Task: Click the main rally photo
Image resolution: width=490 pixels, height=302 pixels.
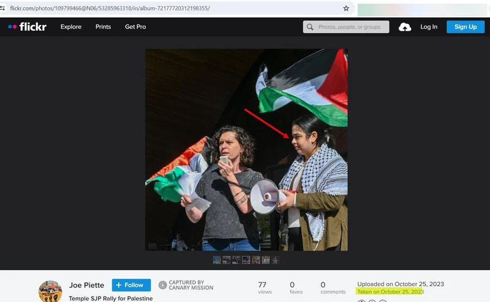Action: 246,150
